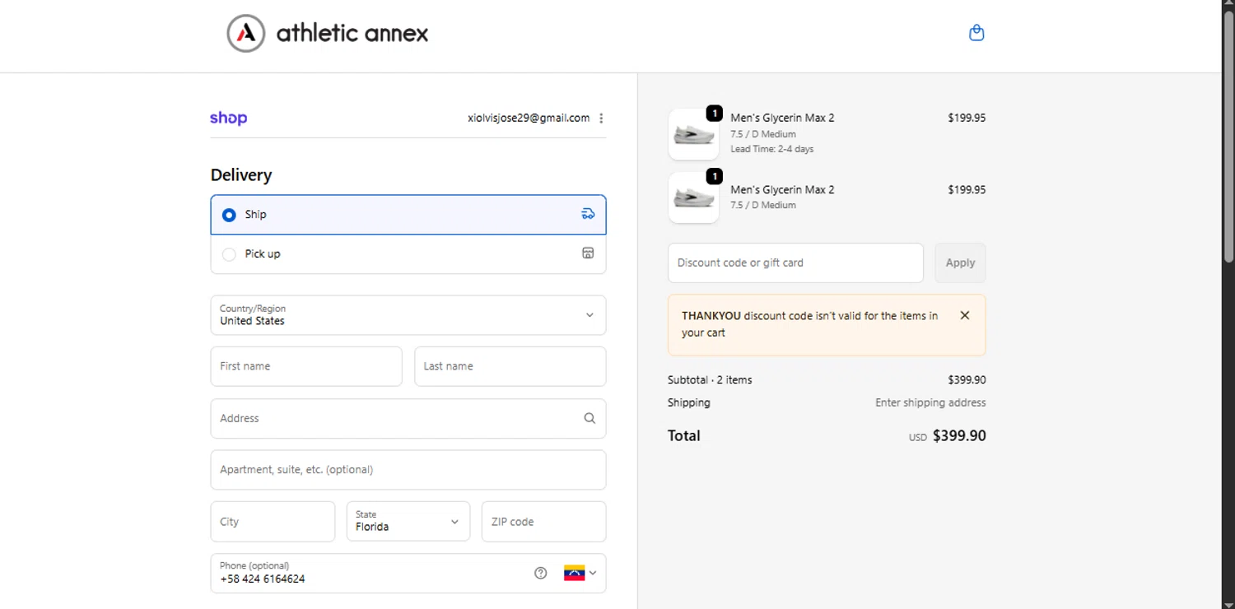The width and height of the screenshot is (1235, 609).
Task: Open the Shop pay logo link
Action: pos(228,118)
